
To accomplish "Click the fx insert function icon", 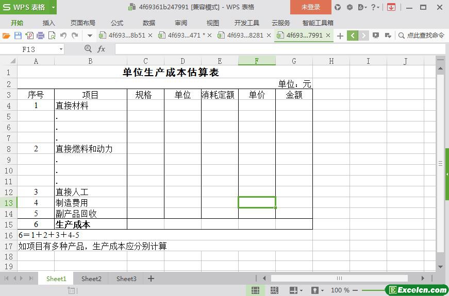I will click(x=101, y=49).
